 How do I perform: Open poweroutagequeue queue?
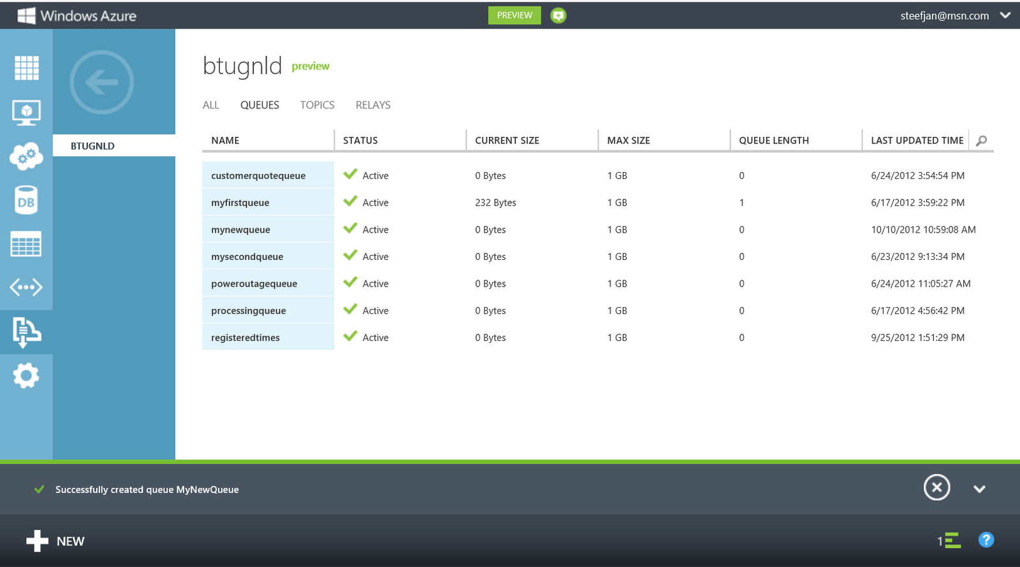[x=254, y=283]
